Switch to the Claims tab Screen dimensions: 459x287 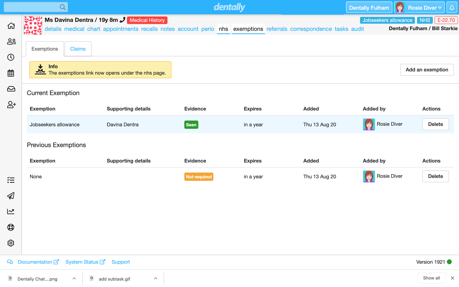78,49
